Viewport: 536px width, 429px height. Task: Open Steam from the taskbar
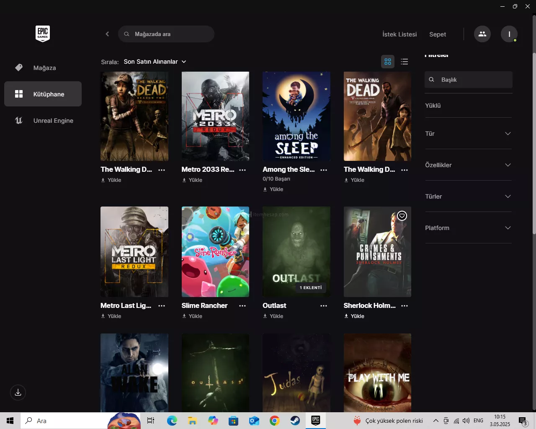pos(295,421)
